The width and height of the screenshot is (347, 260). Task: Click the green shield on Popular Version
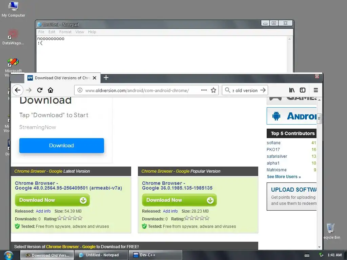144,226
